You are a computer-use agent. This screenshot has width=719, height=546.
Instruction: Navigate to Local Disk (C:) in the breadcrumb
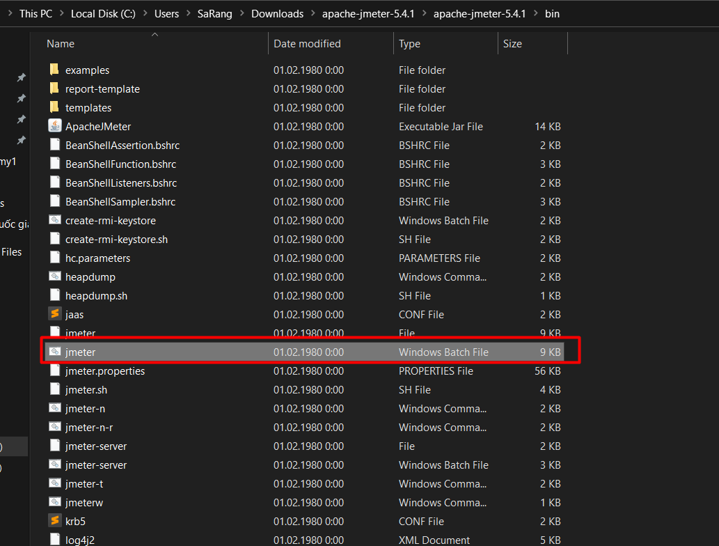103,14
